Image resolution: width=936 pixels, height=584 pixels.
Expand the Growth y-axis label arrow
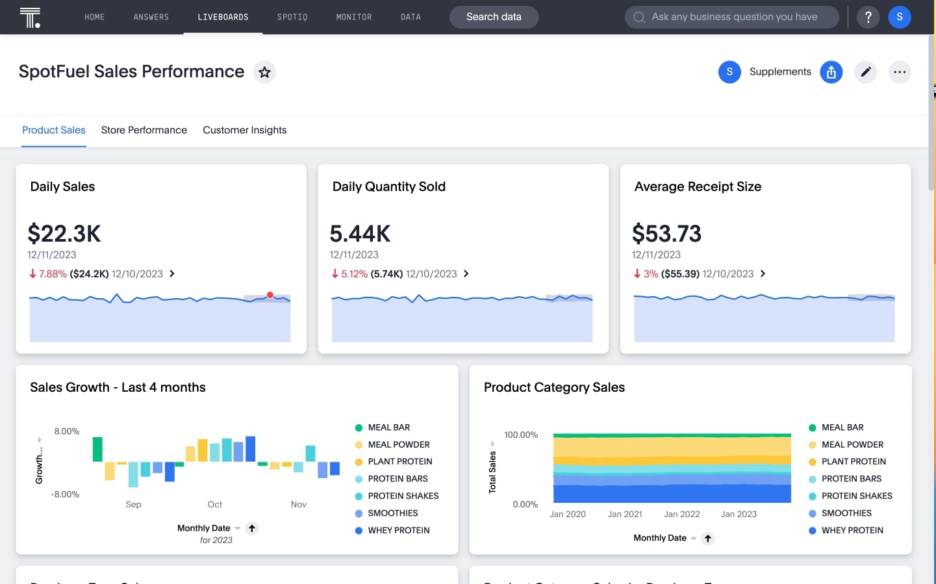[x=39, y=440]
